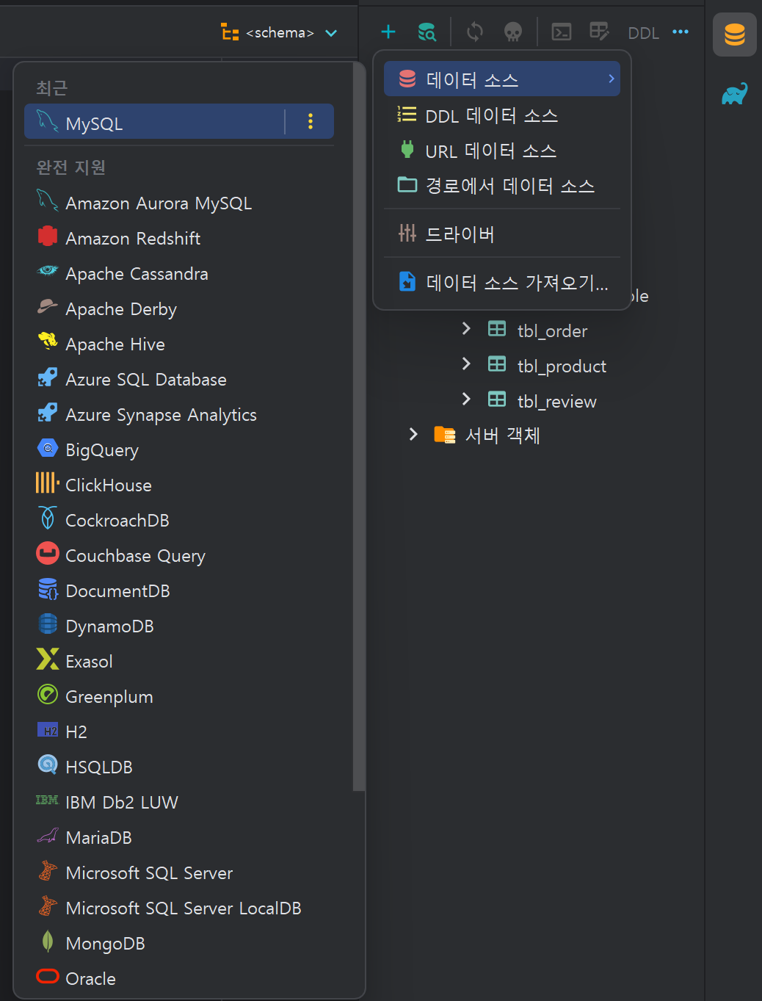Select 경로에서 데이터 소스 menu entry
This screenshot has width=762, height=1001.
(502, 186)
